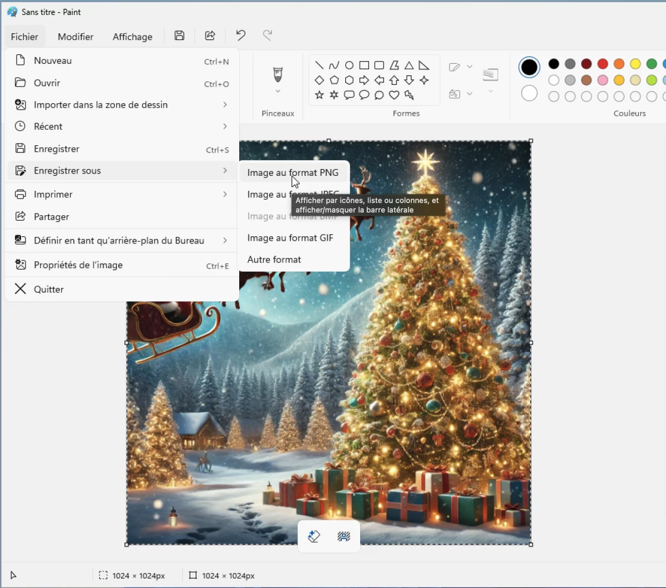Choose Nouveau from the file menu
Image resolution: width=666 pixels, height=588 pixels.
point(122,60)
